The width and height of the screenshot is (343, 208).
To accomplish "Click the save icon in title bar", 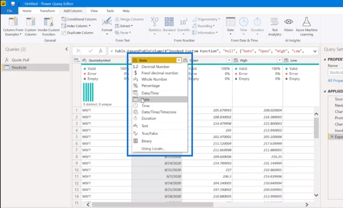I will pos(13,4).
